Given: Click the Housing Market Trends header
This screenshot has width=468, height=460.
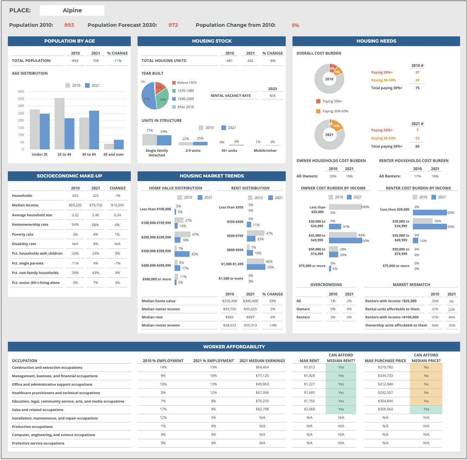Looking at the screenshot, I should point(211,176).
